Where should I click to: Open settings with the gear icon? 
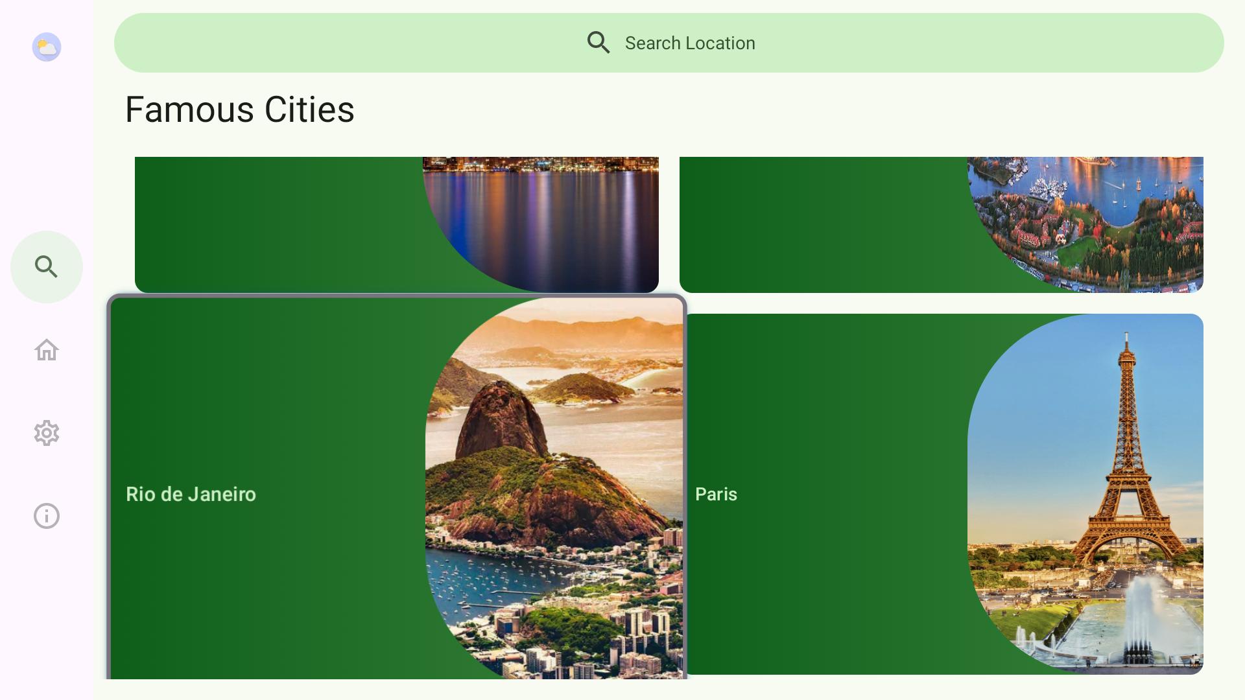47,433
